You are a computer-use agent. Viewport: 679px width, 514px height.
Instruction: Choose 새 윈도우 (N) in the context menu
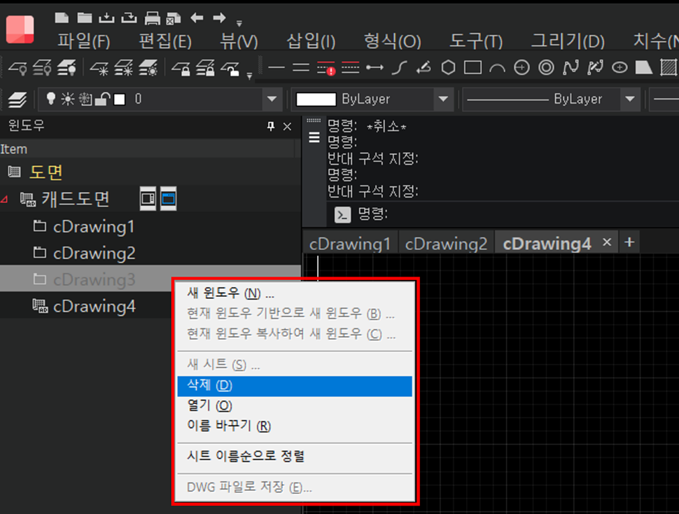click(295, 293)
